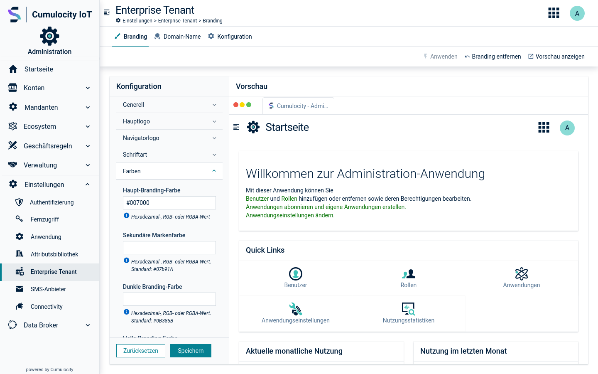Click info icon under Dunkle Branding-Farbe

point(127,312)
